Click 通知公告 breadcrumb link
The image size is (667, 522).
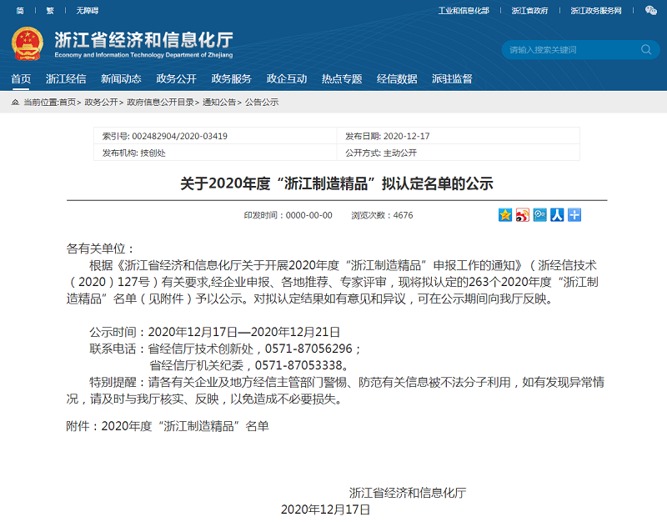pos(219,102)
